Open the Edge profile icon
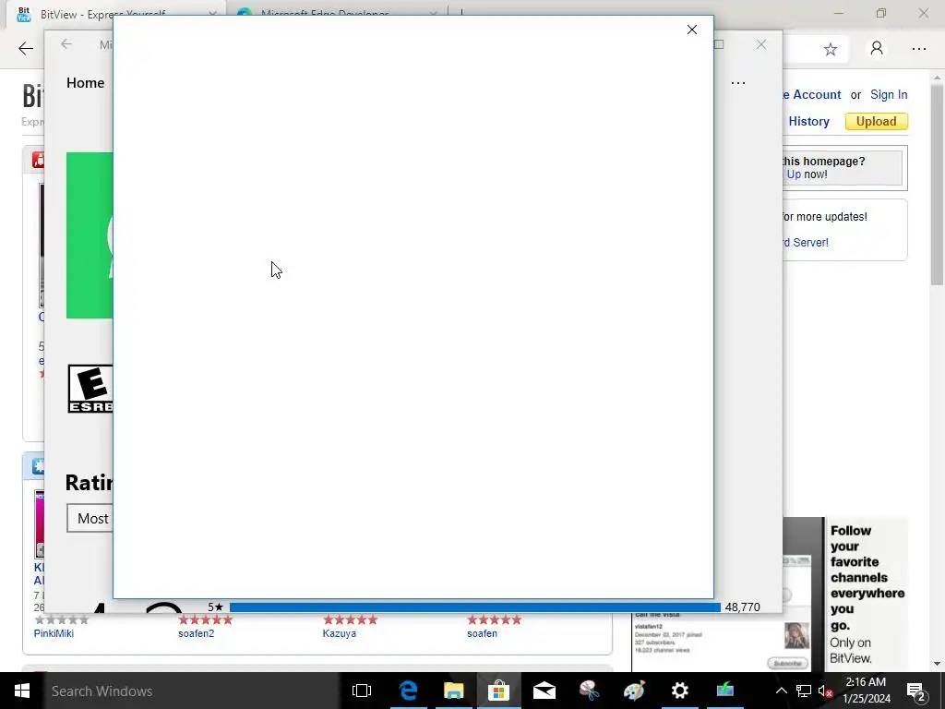This screenshot has width=945, height=709. (877, 49)
